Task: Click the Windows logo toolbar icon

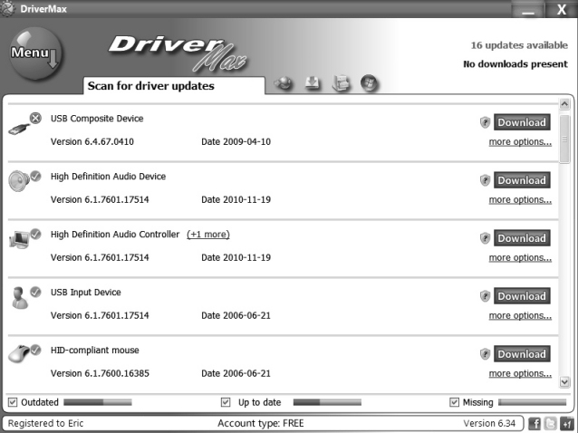Action: coord(370,83)
